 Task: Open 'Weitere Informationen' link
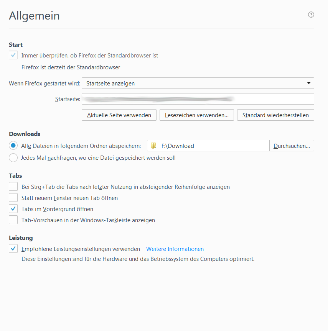pos(175,249)
